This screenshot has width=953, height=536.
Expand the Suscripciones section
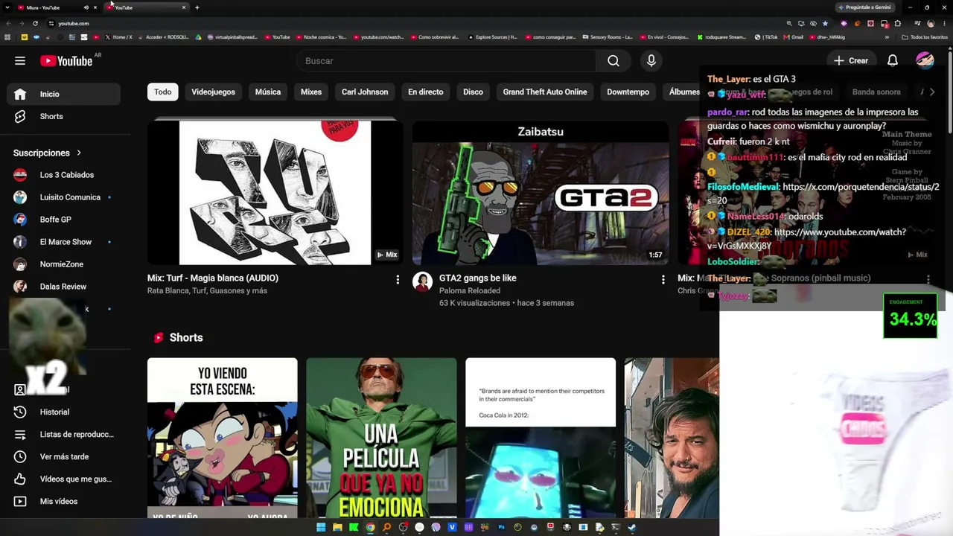click(48, 153)
